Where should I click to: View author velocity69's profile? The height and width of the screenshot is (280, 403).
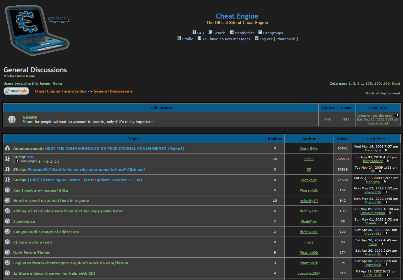309,201
